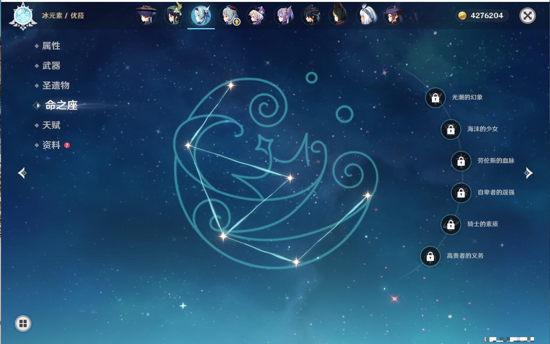550x344 pixels.
Task: Switch to next character with right arrow
Action: 528,173
